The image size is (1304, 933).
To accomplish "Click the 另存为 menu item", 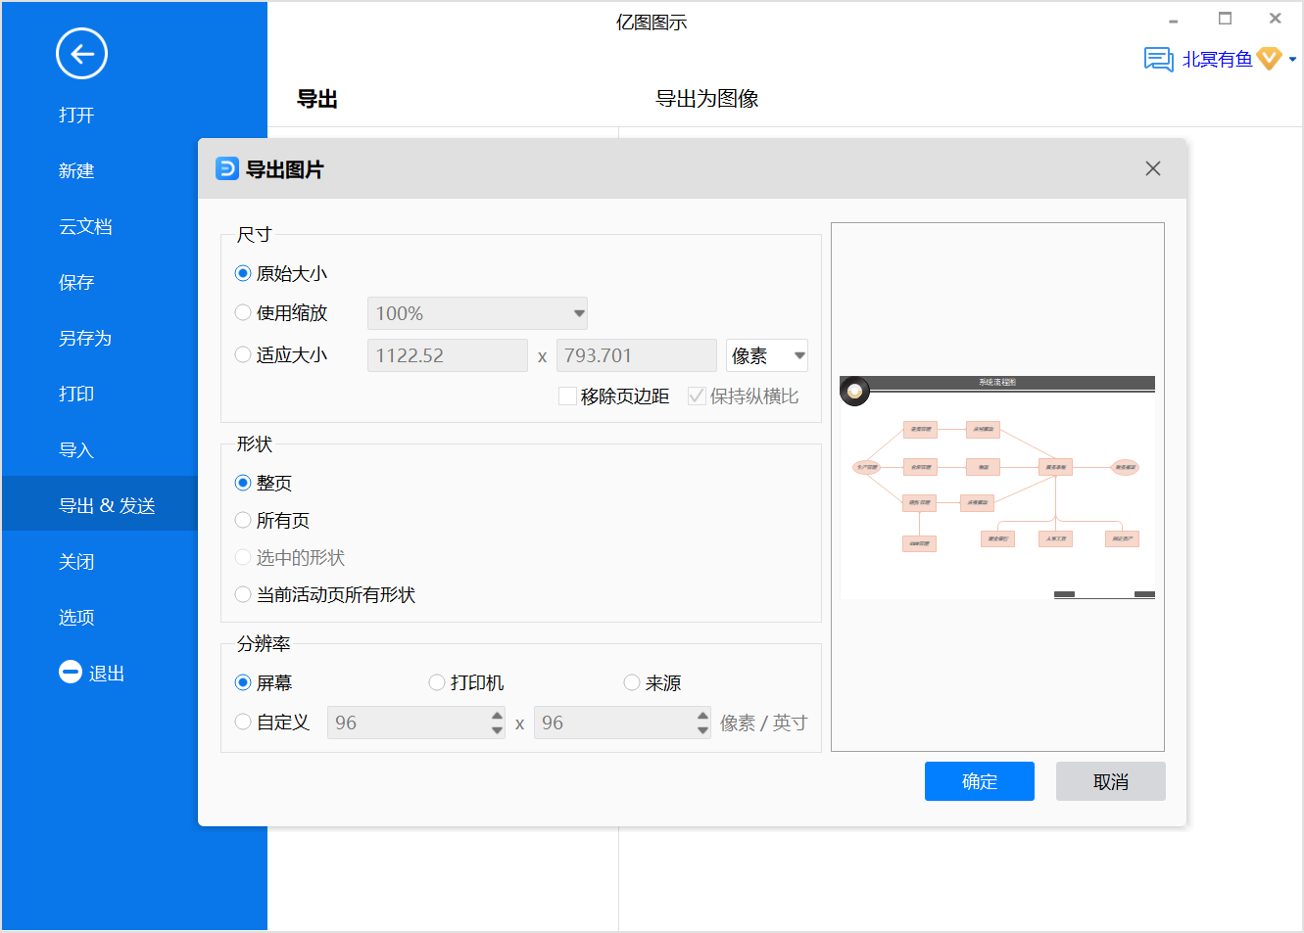I will (85, 338).
